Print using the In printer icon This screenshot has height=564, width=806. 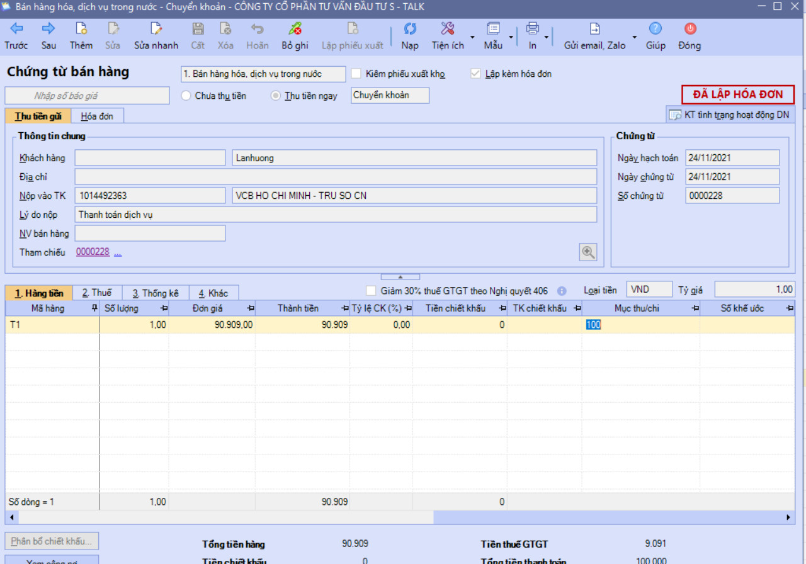point(533,28)
